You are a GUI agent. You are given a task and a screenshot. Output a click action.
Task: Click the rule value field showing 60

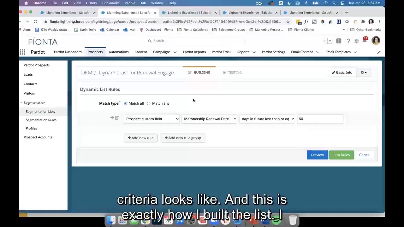coord(320,119)
